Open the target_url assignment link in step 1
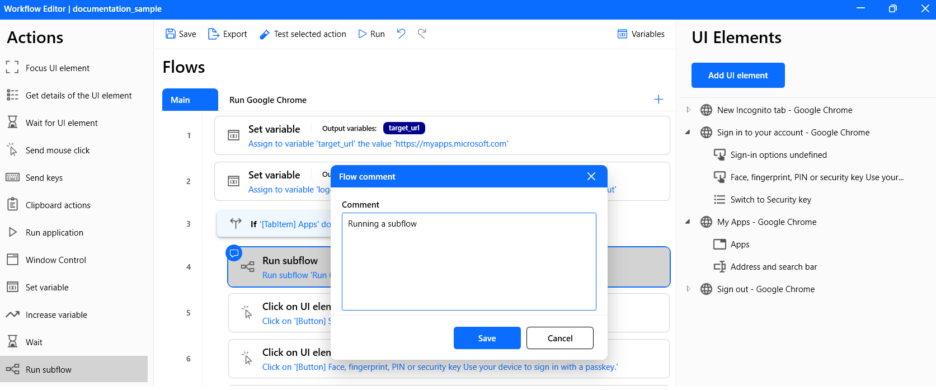 (x=378, y=144)
